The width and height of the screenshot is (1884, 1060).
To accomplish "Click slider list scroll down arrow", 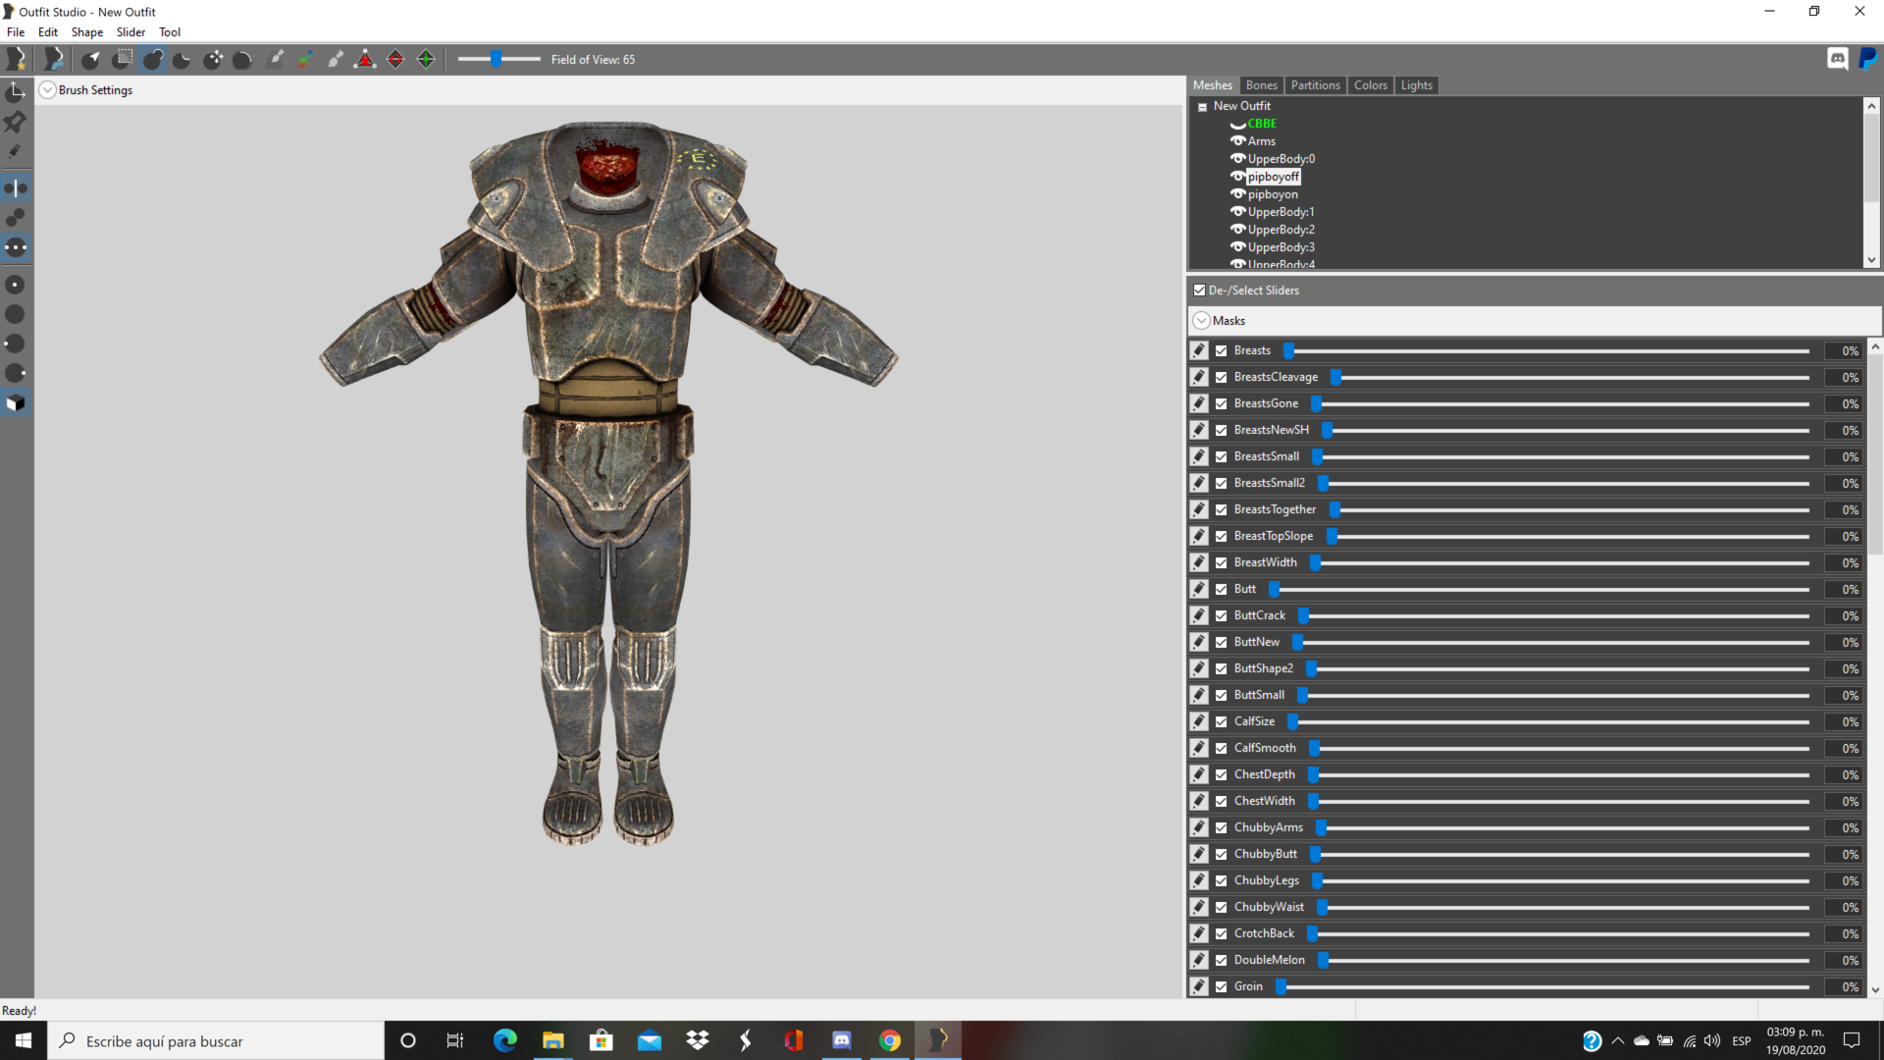I will click(x=1875, y=990).
